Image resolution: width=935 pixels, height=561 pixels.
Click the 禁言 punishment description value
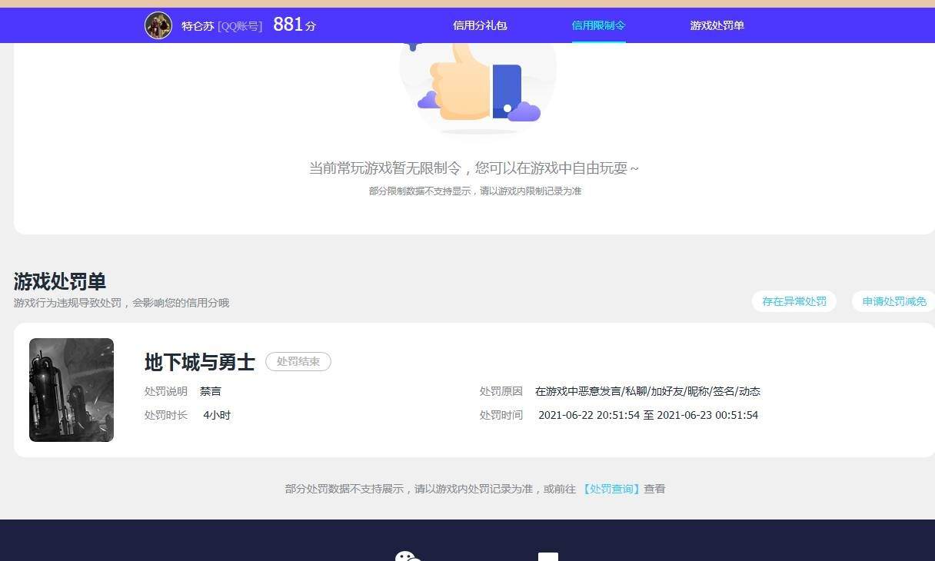(211, 391)
